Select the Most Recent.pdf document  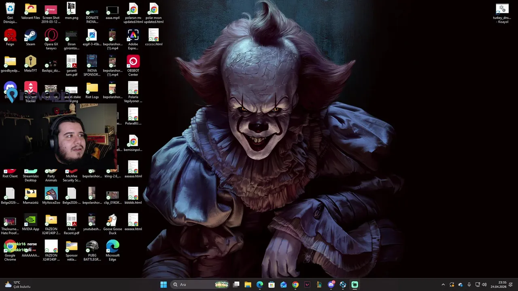point(72,224)
